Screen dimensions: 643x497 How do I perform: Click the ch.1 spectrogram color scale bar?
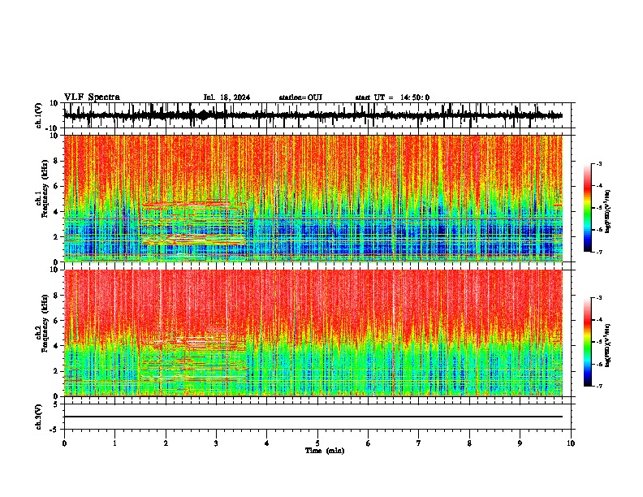tap(587, 208)
